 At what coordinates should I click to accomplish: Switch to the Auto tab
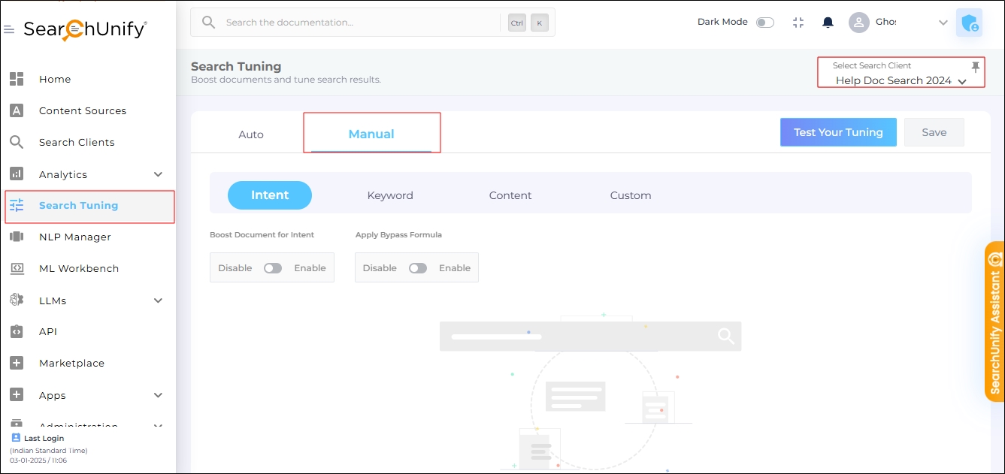251,134
